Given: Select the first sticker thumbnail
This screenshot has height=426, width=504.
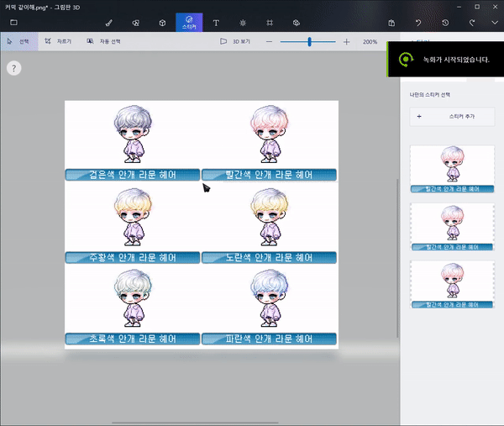Looking at the screenshot, I should [452, 168].
